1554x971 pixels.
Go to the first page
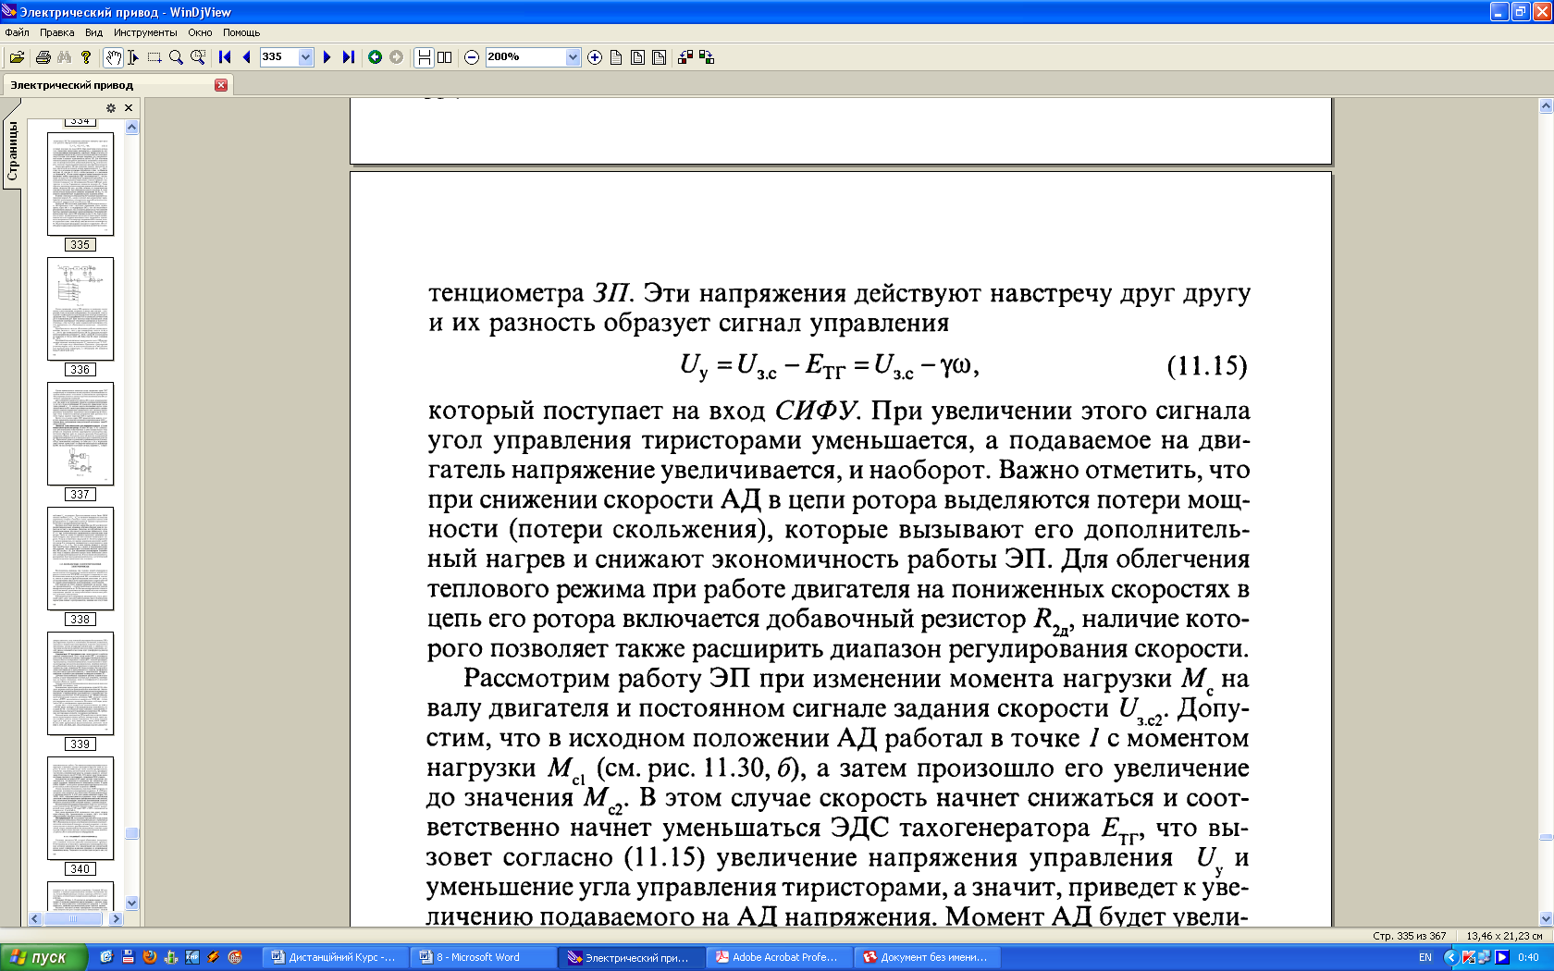pyautogui.click(x=225, y=57)
